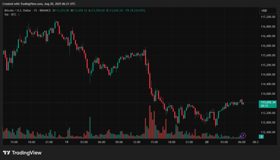Open the 15-minute timeframe selector

[x=35, y=10]
